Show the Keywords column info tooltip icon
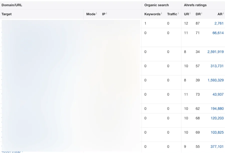Screen dimensions: 225x154 [161, 13]
